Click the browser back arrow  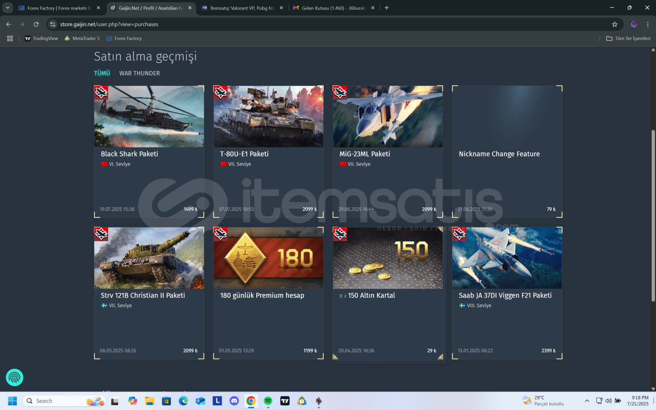pos(8,24)
